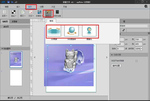Open the 透明度 100% dropdown
This screenshot has width=150, height=101.
point(138,49)
